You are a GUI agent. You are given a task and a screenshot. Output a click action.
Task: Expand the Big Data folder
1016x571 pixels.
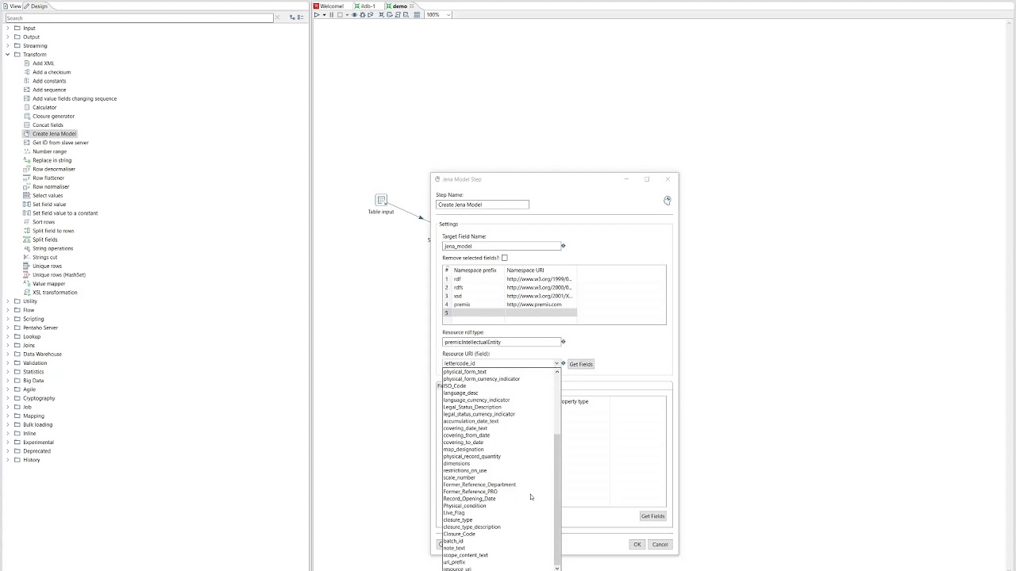8,381
